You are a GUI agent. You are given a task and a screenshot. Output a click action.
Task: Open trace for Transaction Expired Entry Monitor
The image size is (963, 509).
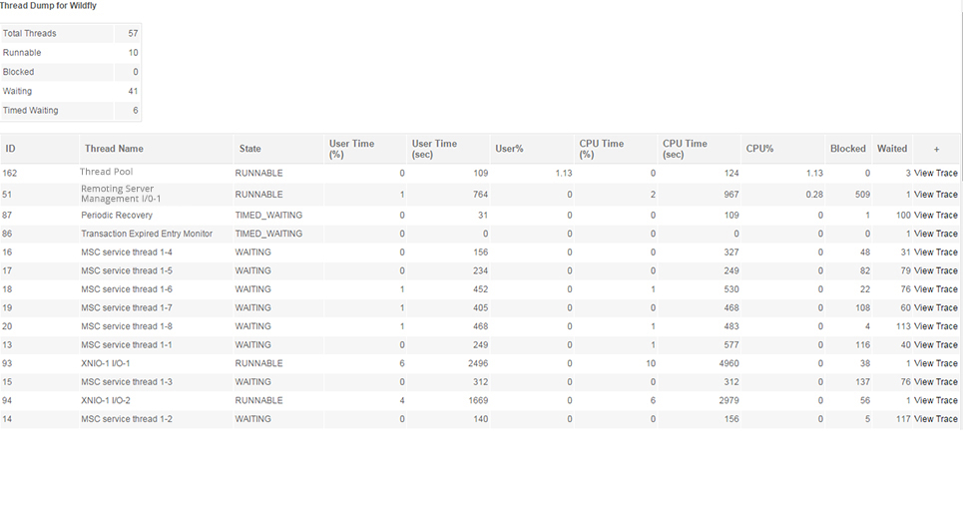[935, 234]
